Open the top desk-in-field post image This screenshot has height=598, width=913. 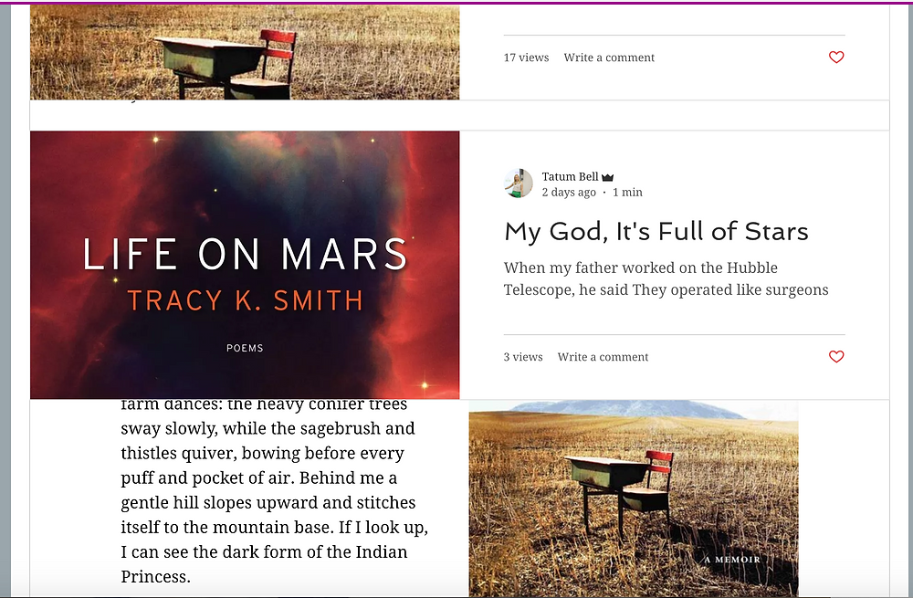point(245,52)
